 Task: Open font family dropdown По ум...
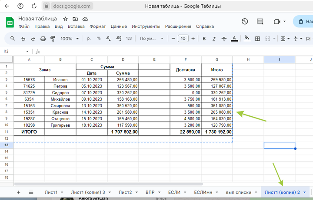click(152, 39)
